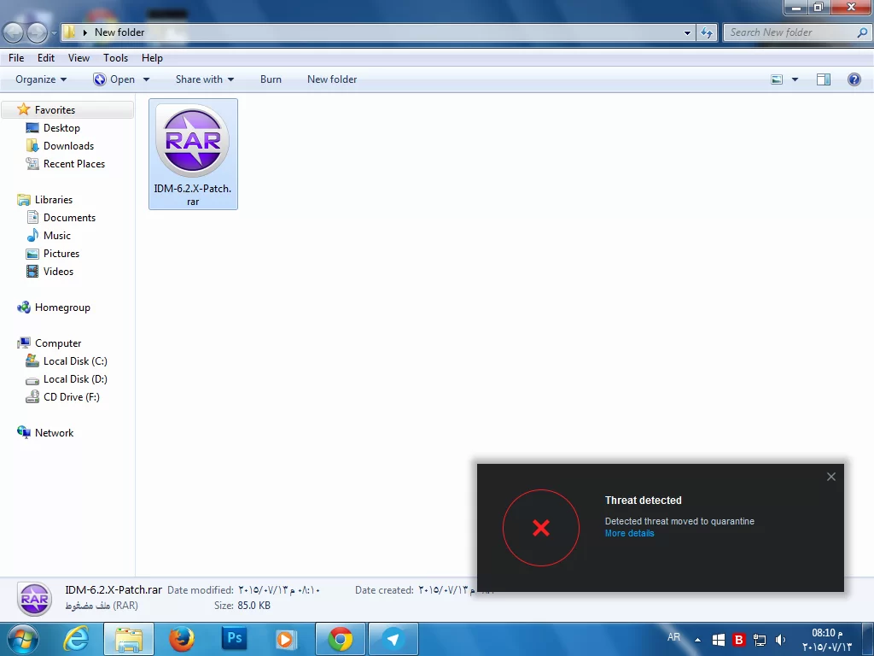
Task: Click the RAR icon in details pane
Action: click(34, 599)
